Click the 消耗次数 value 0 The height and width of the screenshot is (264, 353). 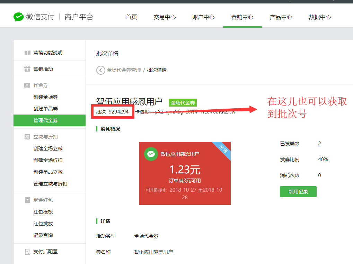click(x=319, y=175)
